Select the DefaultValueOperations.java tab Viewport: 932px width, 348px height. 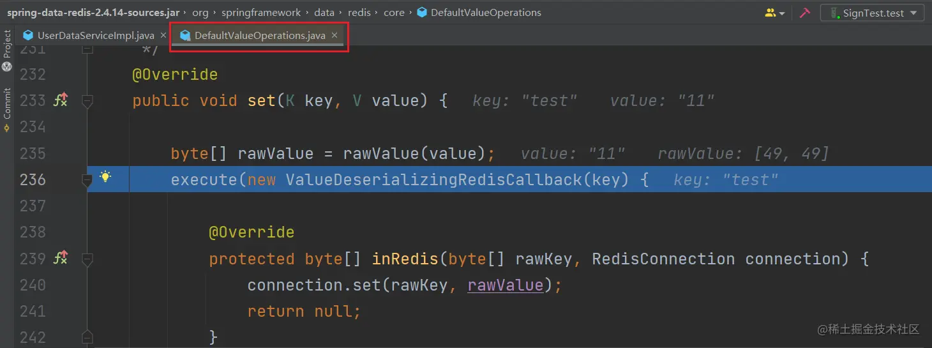260,36
